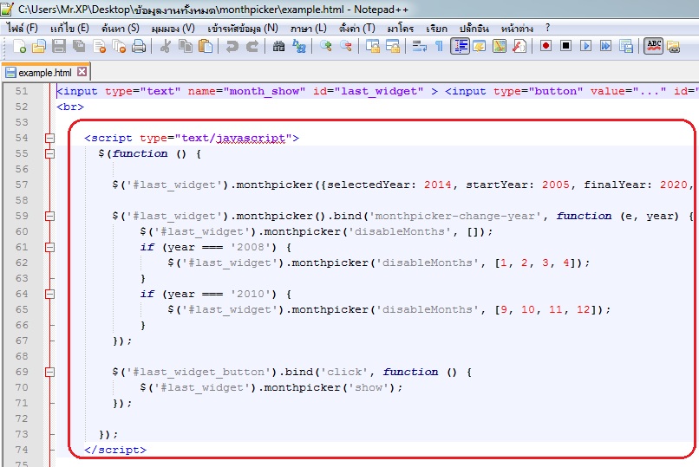Click the New file toolbar icon
699x467 pixels.
[x=20, y=47]
